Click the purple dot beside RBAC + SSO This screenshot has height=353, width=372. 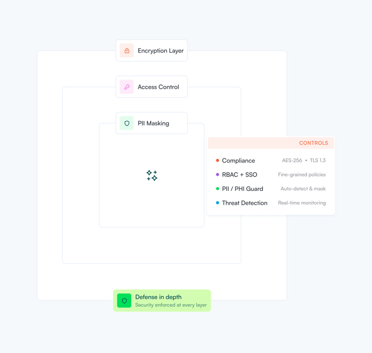point(217,174)
